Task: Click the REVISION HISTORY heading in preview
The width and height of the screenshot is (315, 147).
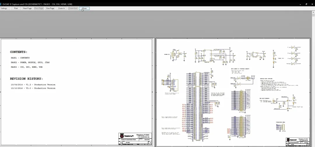Action: tap(26, 79)
